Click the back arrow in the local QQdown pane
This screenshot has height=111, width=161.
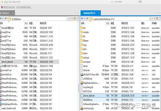(x=1, y=19)
